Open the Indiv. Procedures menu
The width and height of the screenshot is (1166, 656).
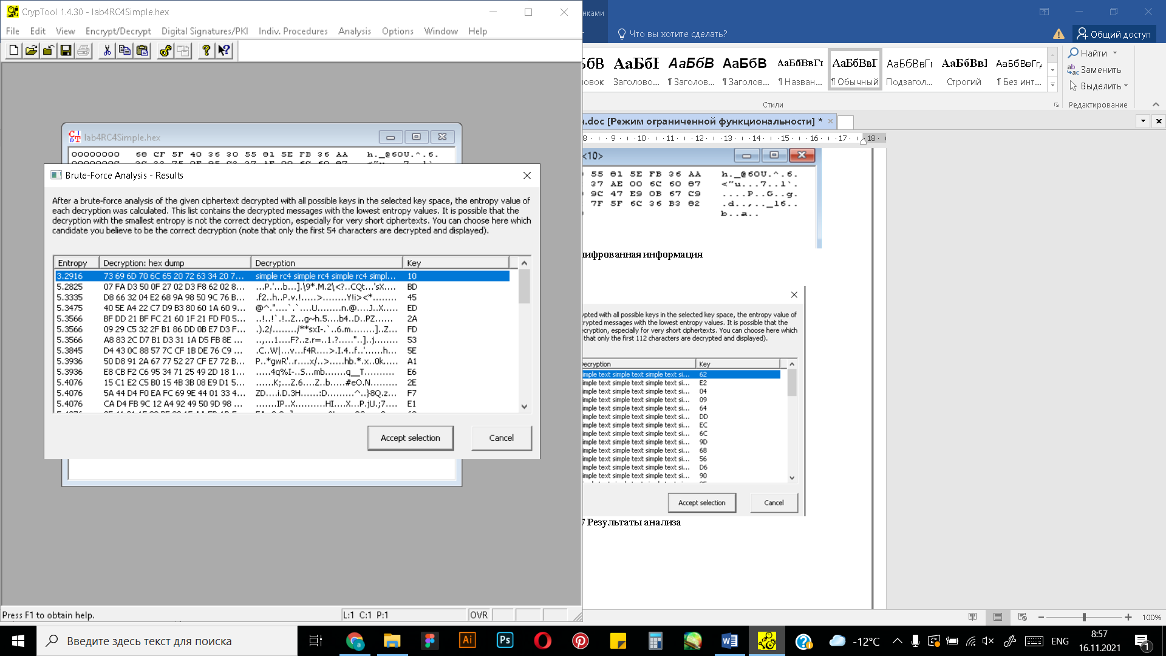(293, 31)
